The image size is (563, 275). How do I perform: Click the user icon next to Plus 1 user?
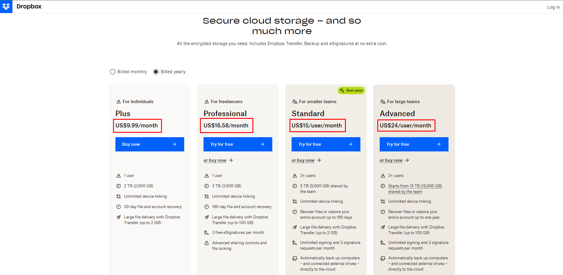click(118, 176)
